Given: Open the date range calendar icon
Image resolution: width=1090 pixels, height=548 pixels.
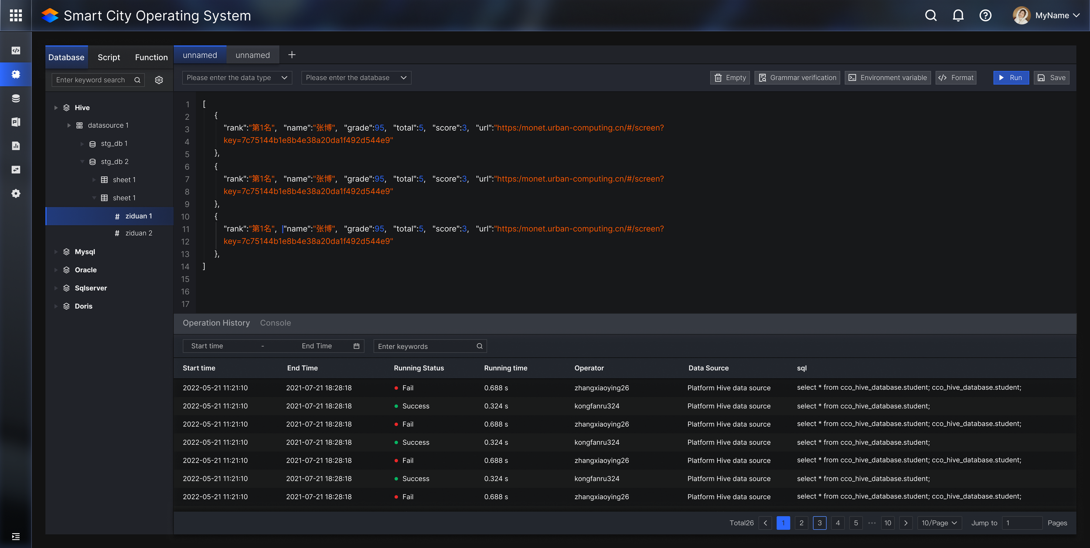Looking at the screenshot, I should 356,346.
